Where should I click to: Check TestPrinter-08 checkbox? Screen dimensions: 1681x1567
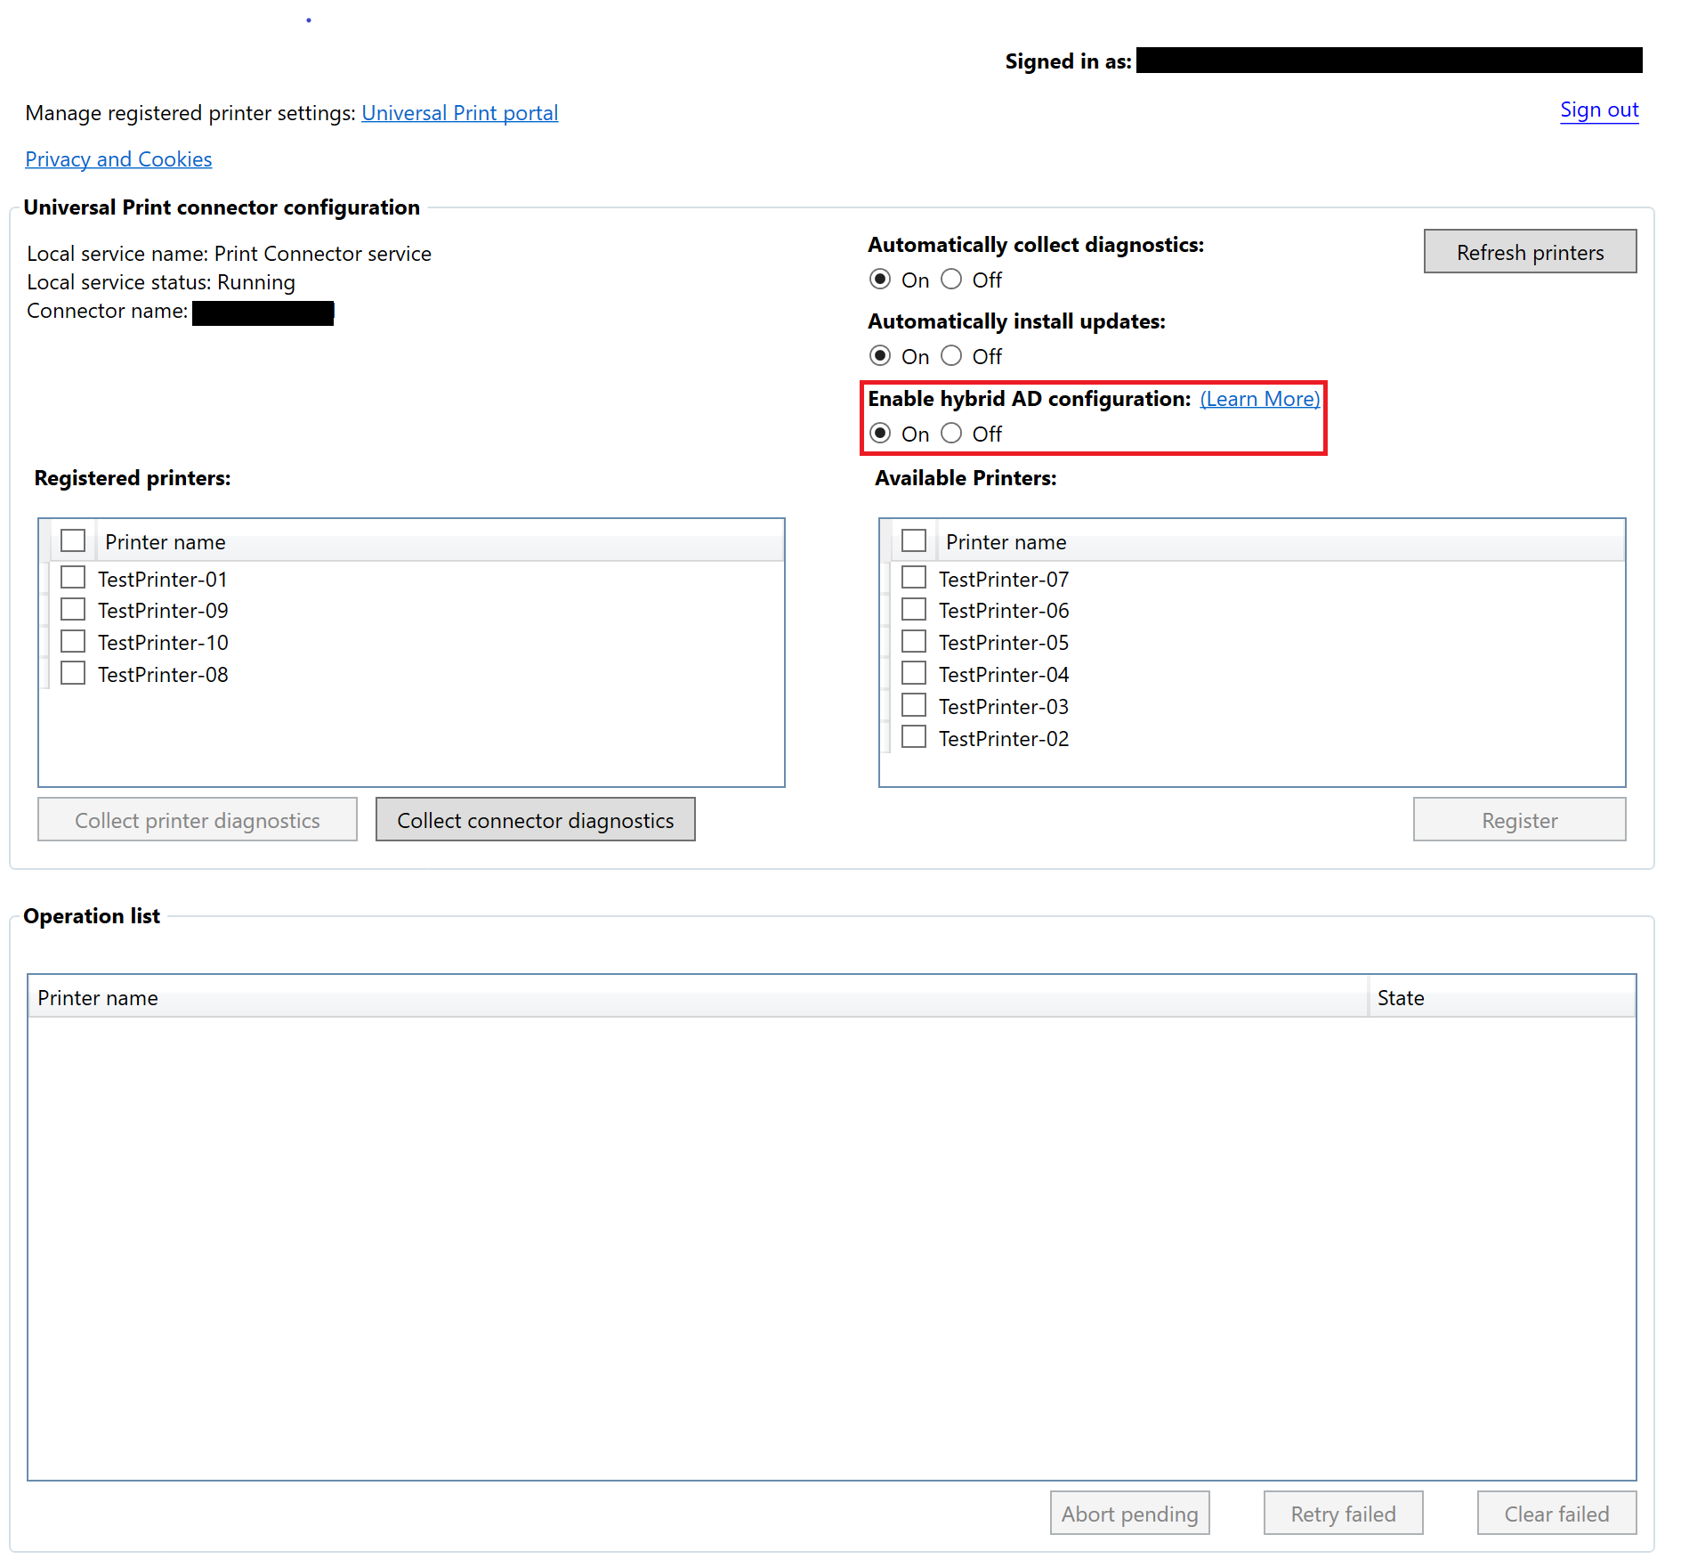coord(73,674)
